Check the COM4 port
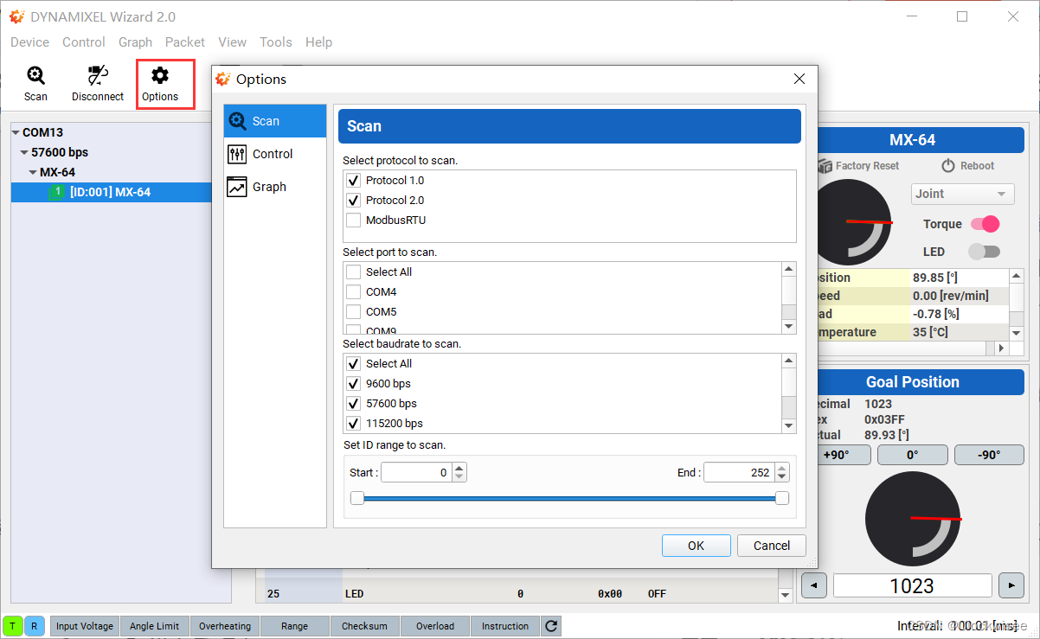The width and height of the screenshot is (1040, 639). 353,292
